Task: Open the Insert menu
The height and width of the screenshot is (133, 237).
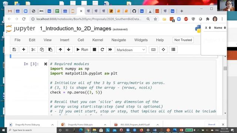Action: pos(64,40)
